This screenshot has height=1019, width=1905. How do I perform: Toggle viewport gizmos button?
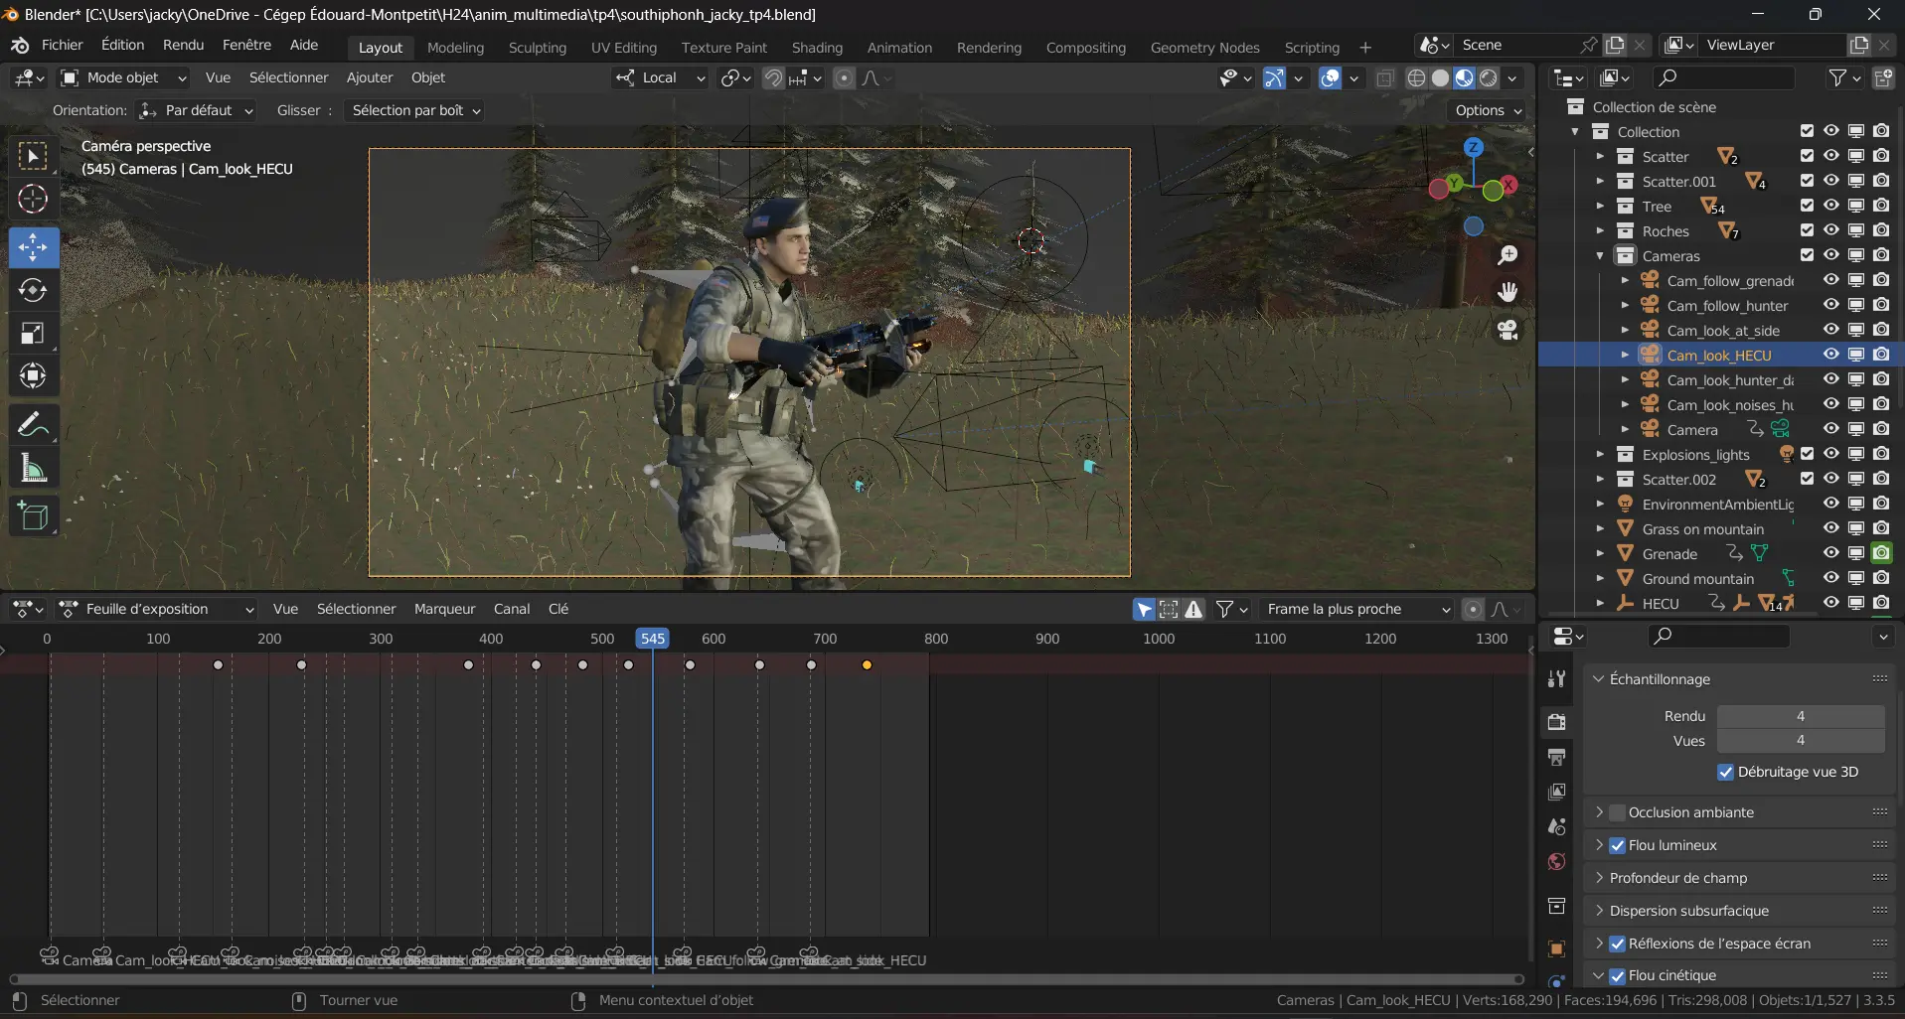pyautogui.click(x=1274, y=77)
